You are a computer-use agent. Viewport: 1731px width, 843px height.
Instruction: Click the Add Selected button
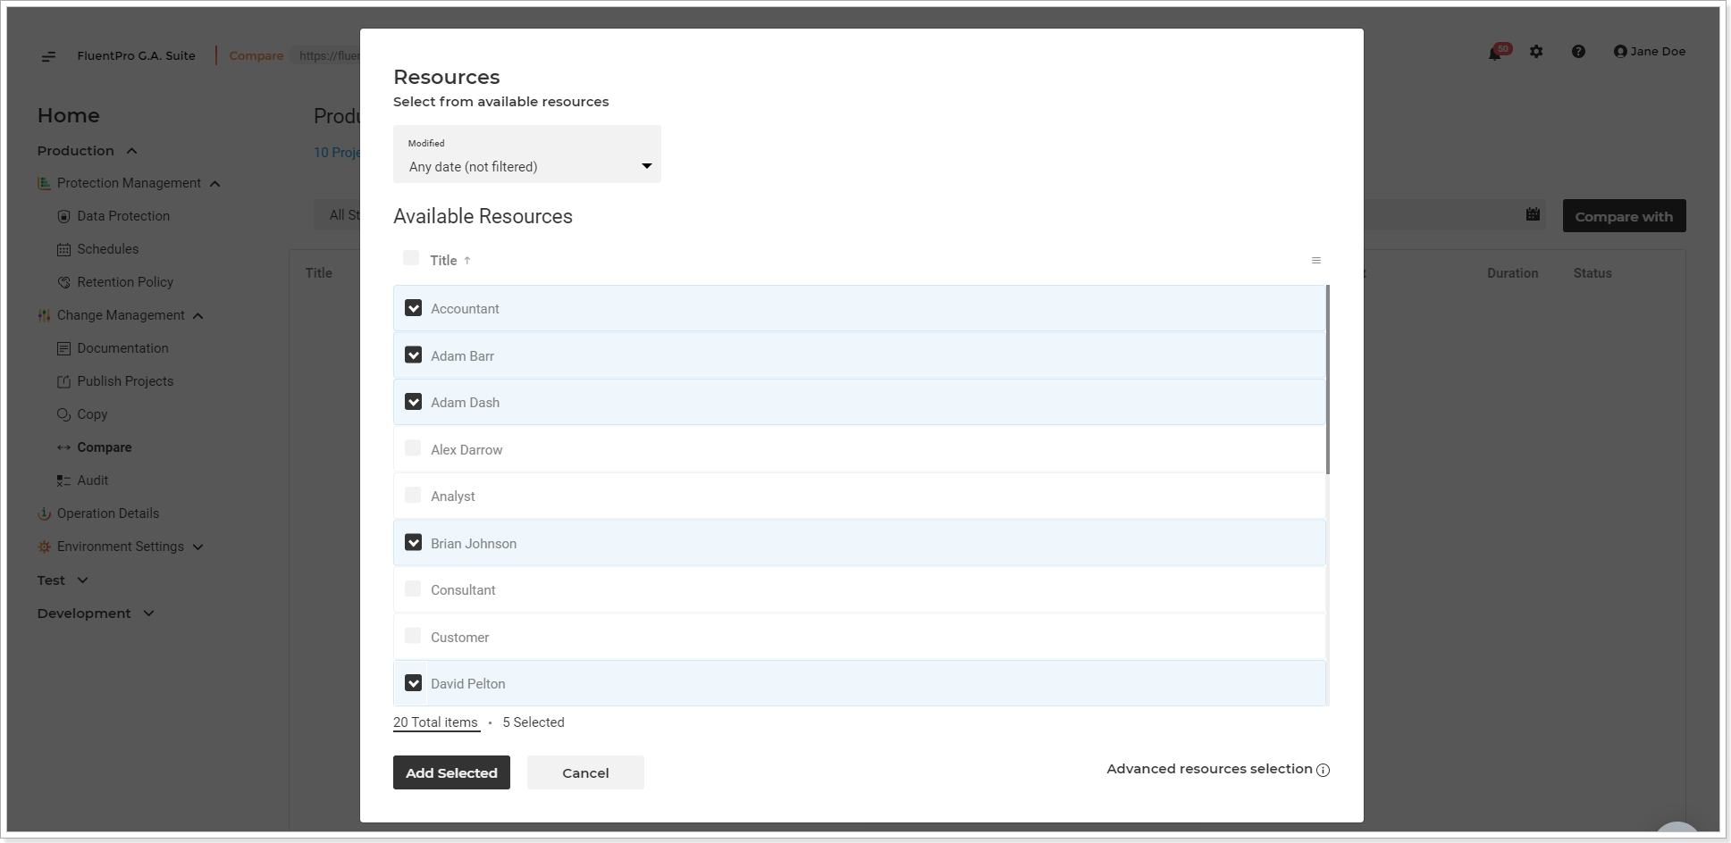pyautogui.click(x=451, y=772)
